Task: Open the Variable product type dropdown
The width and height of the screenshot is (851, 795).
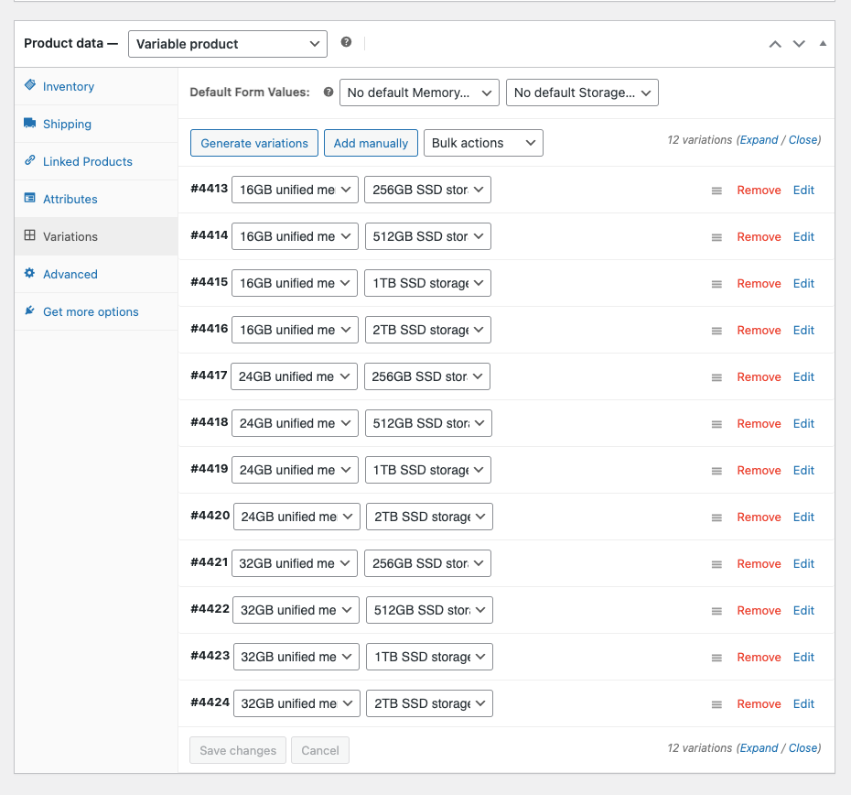Action: [x=227, y=44]
